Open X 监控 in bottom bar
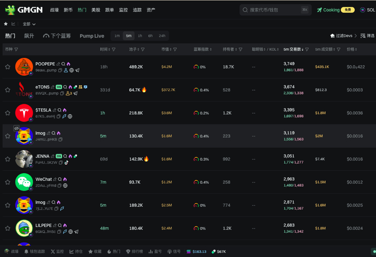The height and width of the screenshot is (257, 376). coord(57,252)
